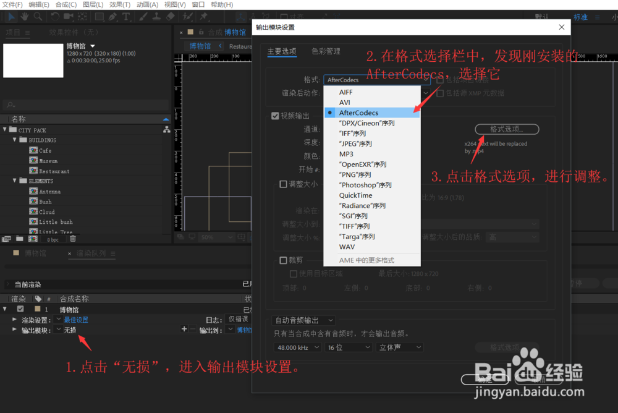Select the Hand tool
618x413 pixels.
pos(25,17)
